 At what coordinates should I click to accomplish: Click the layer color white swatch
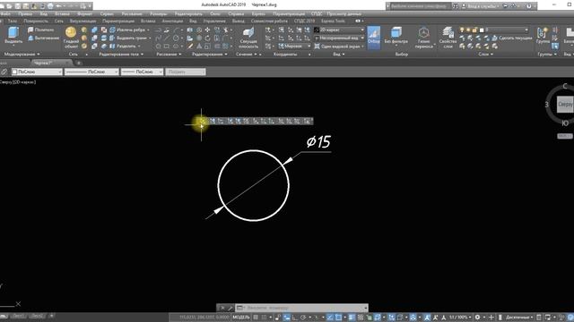(482, 30)
